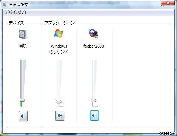Click the 喇叭 device label
This screenshot has width=177, height=136.
pos(23,46)
